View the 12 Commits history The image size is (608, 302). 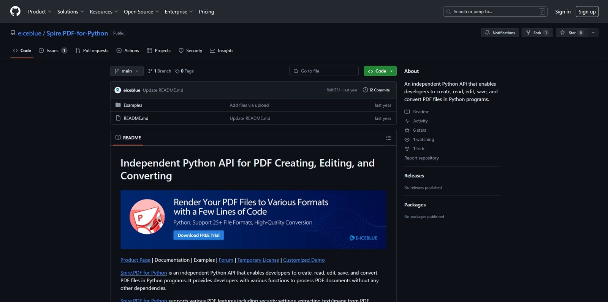(x=376, y=90)
